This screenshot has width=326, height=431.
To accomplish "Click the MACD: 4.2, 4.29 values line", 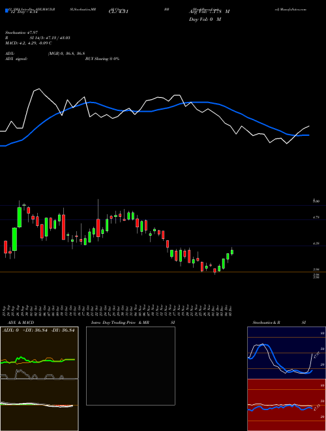I will coord(29,43).
